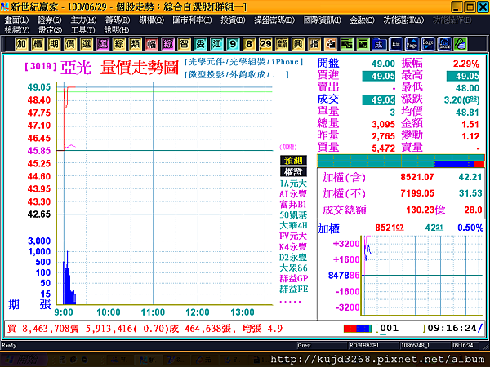Select the 大眾86 warrant entry

[293, 268]
